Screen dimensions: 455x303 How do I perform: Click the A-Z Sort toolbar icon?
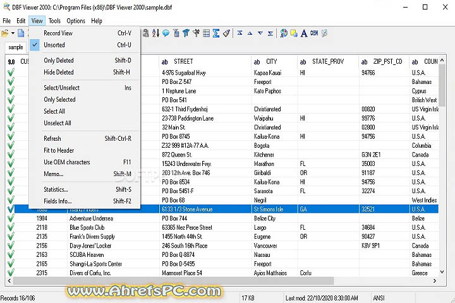(x=155, y=33)
